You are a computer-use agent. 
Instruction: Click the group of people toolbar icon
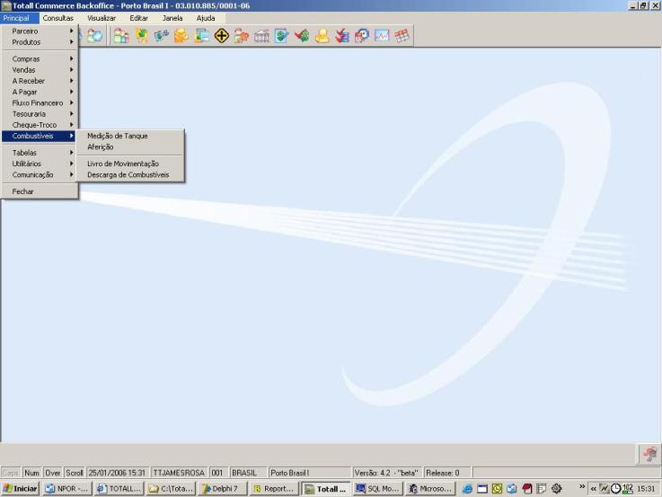[121, 36]
